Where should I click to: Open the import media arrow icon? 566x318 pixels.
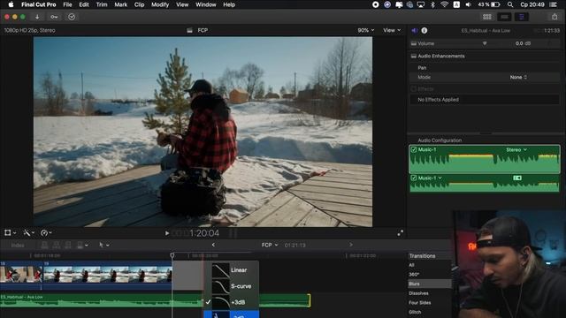click(37, 17)
